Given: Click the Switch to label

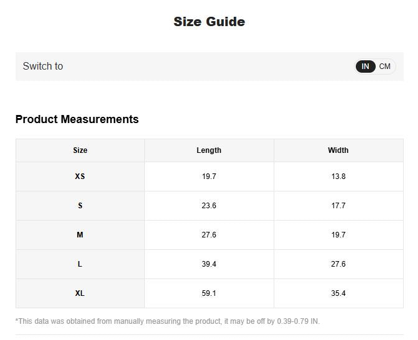Looking at the screenshot, I should (x=43, y=67).
